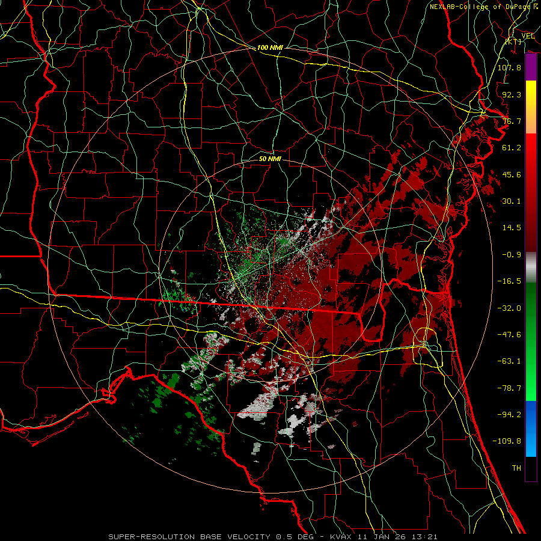Click the -78.7 legend value
The width and height of the screenshot is (541, 541).
point(509,388)
